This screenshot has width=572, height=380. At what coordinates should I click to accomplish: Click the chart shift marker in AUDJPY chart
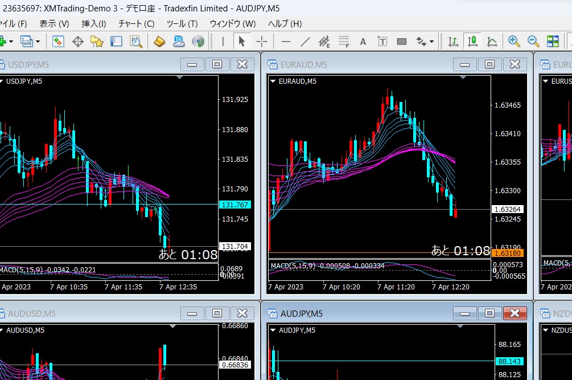460,326
